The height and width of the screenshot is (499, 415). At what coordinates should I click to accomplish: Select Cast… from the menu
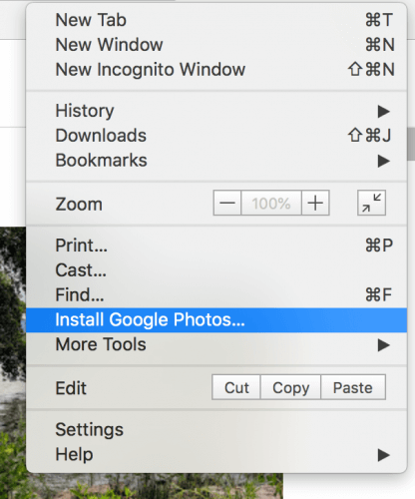[216, 270]
